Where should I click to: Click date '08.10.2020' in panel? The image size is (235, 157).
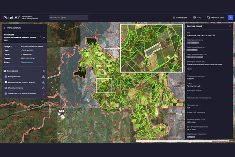tap(191, 130)
